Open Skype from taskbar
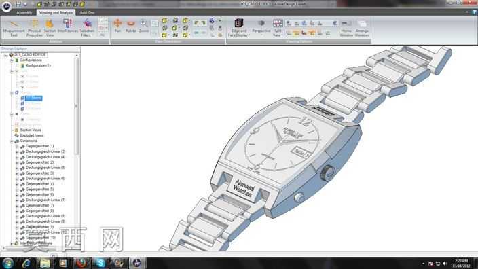Screen dimensions: 478x269 [x=100, y=263]
